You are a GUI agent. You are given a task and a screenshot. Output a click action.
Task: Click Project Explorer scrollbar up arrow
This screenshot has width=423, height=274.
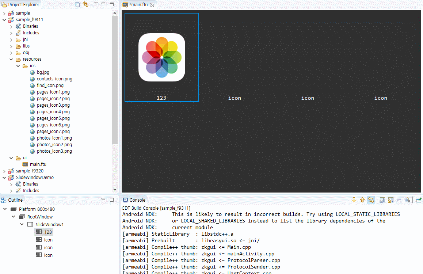click(x=115, y=13)
